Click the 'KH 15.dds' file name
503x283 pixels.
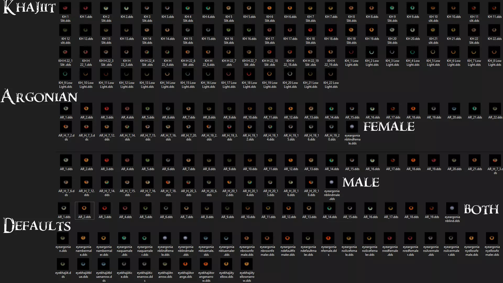pos(209,39)
